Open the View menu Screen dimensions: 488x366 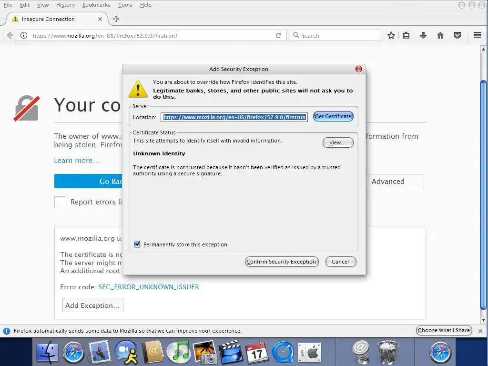click(42, 5)
